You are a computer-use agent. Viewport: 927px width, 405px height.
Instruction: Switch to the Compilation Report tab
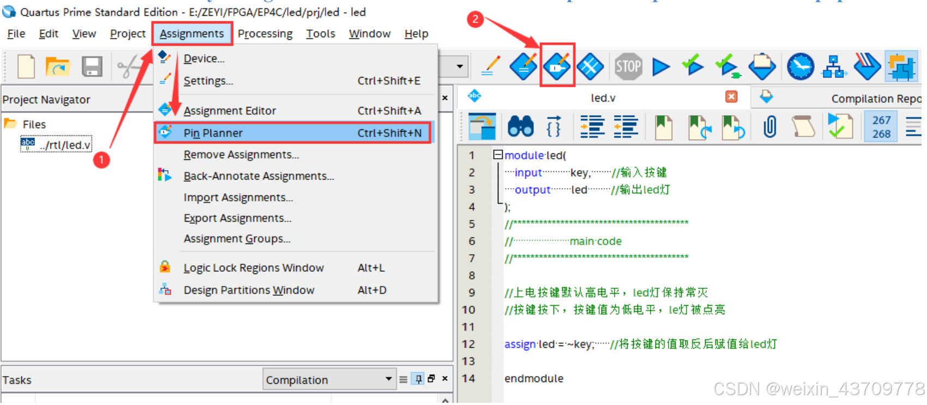[840, 98]
